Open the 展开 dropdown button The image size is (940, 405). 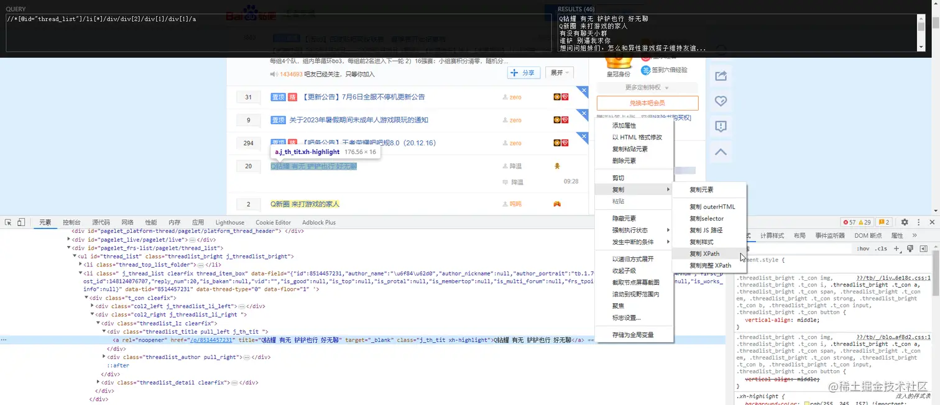pyautogui.click(x=560, y=73)
